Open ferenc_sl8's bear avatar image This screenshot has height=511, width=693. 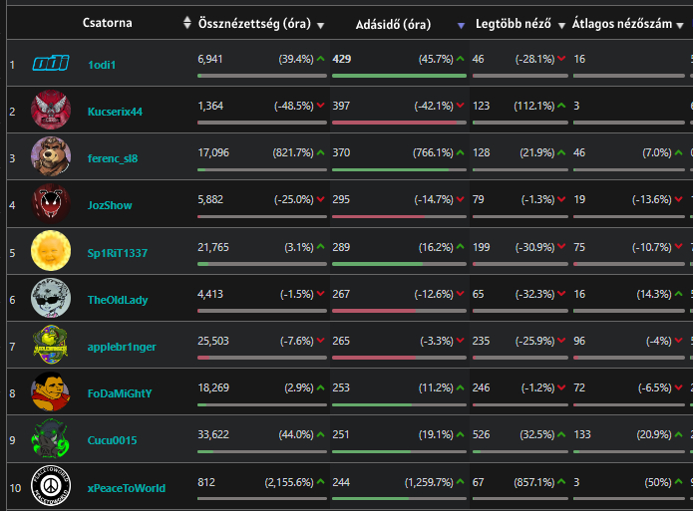[x=51, y=157]
